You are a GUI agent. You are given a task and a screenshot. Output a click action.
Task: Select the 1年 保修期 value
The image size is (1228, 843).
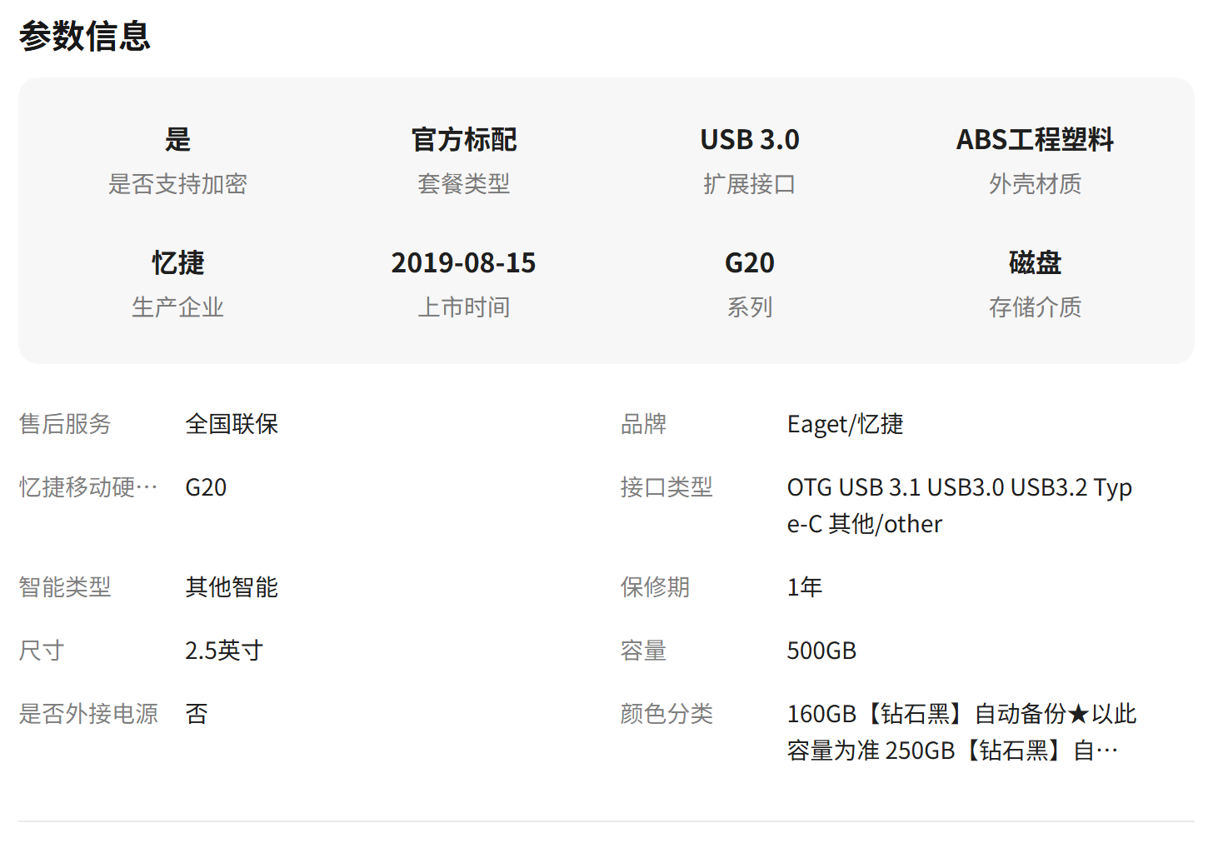pos(805,587)
